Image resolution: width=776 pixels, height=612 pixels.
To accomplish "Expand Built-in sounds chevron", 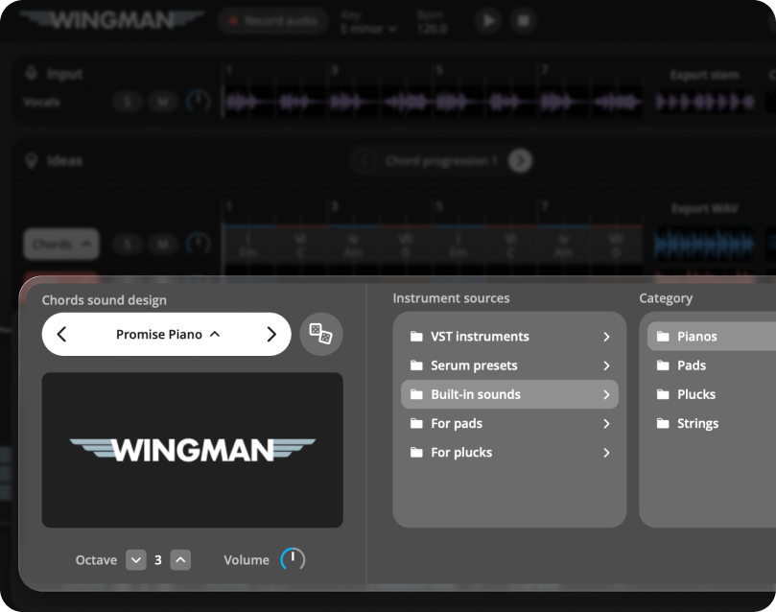I will [606, 395].
